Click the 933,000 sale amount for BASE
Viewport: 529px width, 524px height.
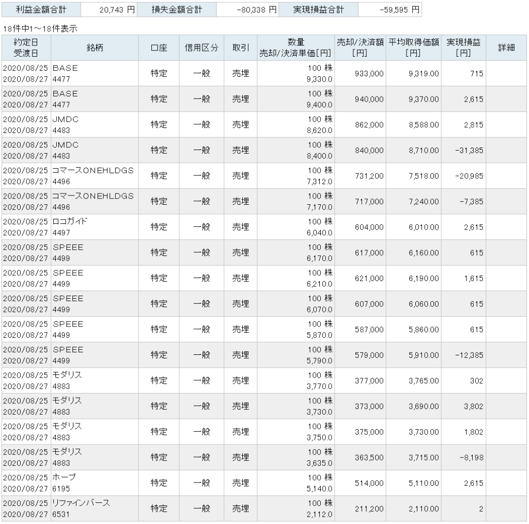pos(369,74)
